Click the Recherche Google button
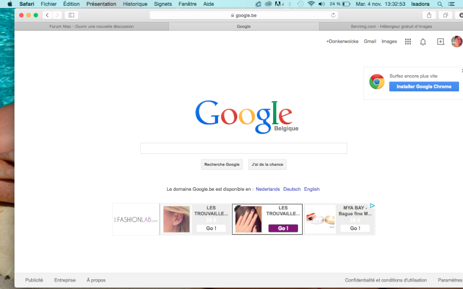Screen dimensions: 463x289 [222, 164]
